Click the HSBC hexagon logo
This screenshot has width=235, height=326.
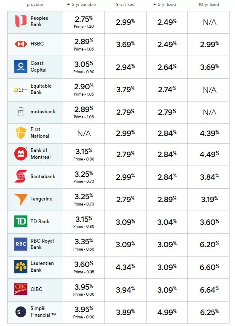pyautogui.click(x=21, y=44)
